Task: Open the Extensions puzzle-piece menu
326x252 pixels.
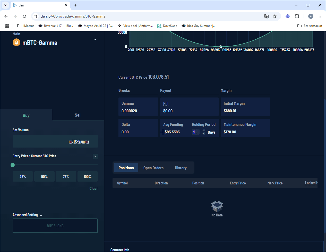Action: point(297,16)
